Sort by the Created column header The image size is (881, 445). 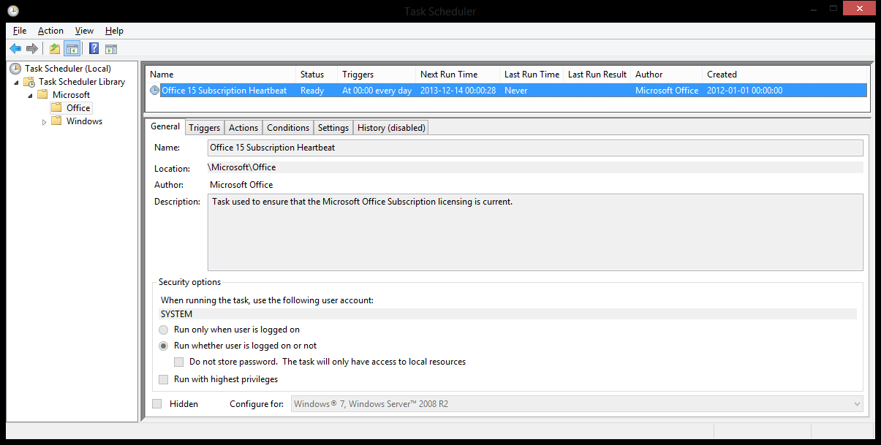tap(784, 75)
